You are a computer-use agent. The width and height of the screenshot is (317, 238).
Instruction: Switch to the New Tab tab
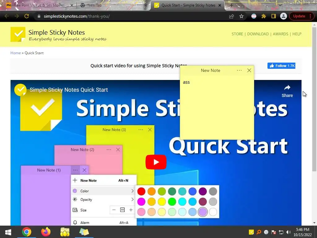point(113,5)
